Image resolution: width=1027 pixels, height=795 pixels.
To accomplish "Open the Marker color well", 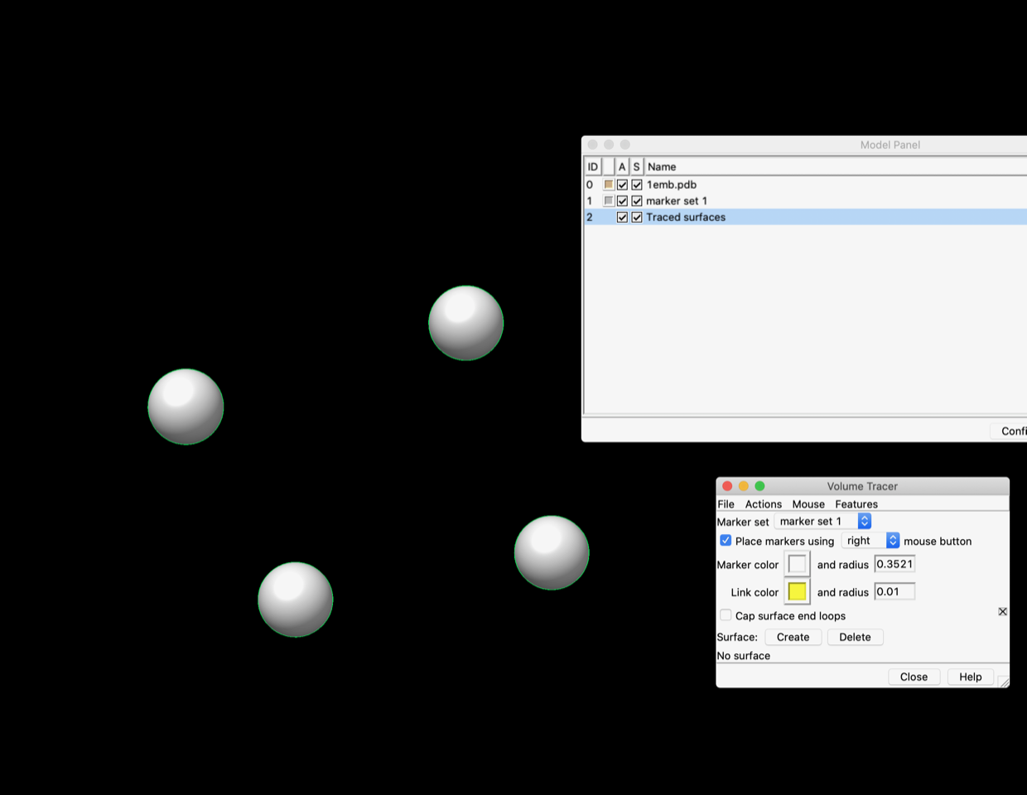I will pos(797,565).
